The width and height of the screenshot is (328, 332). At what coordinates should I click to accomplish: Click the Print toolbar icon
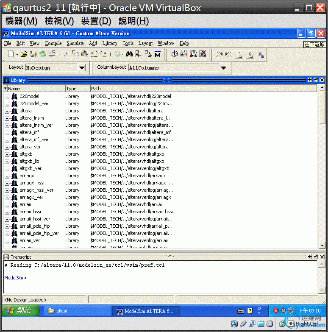pyautogui.click(x=52, y=54)
